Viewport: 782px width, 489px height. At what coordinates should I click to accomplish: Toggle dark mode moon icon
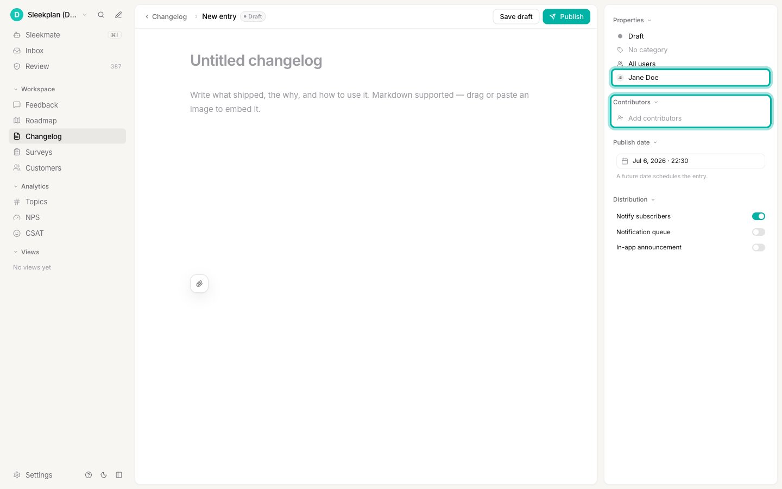[104, 475]
